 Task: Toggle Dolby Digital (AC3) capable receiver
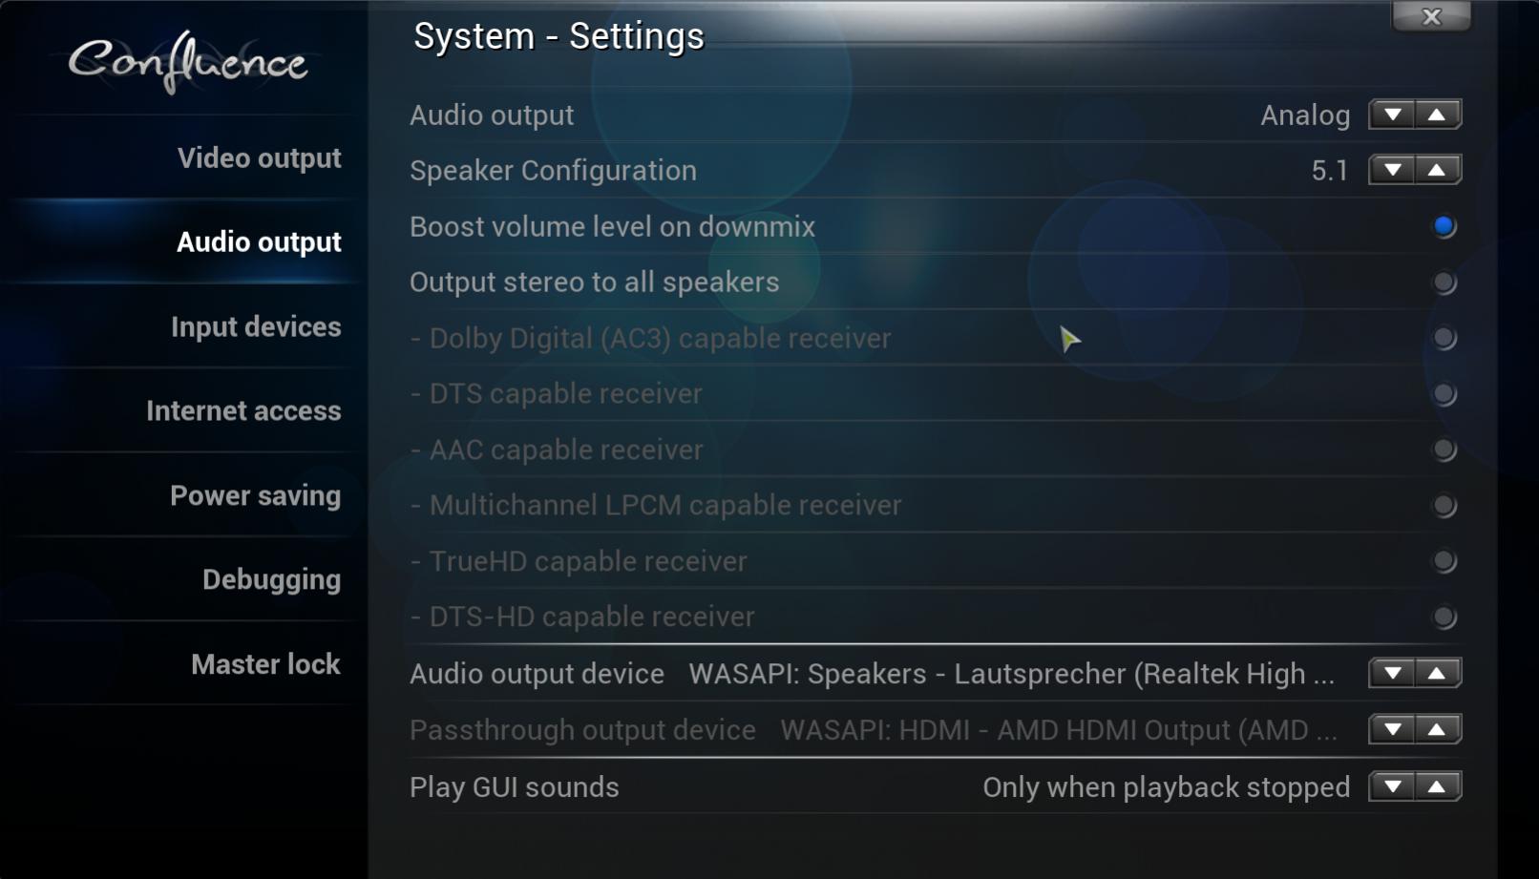(x=1444, y=338)
